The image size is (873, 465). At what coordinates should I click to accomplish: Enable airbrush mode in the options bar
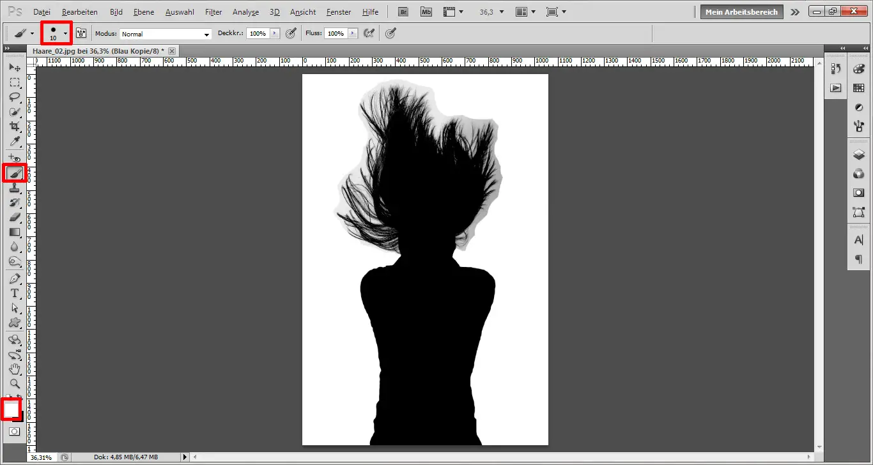click(x=390, y=33)
